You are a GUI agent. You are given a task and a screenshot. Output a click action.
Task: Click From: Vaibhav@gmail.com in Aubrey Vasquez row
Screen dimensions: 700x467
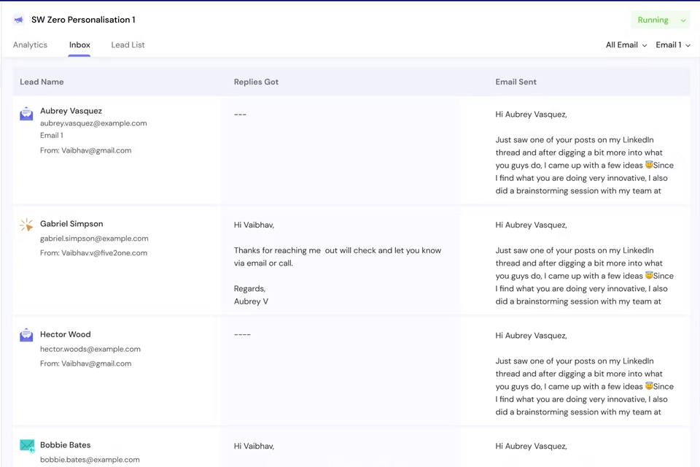pos(86,150)
